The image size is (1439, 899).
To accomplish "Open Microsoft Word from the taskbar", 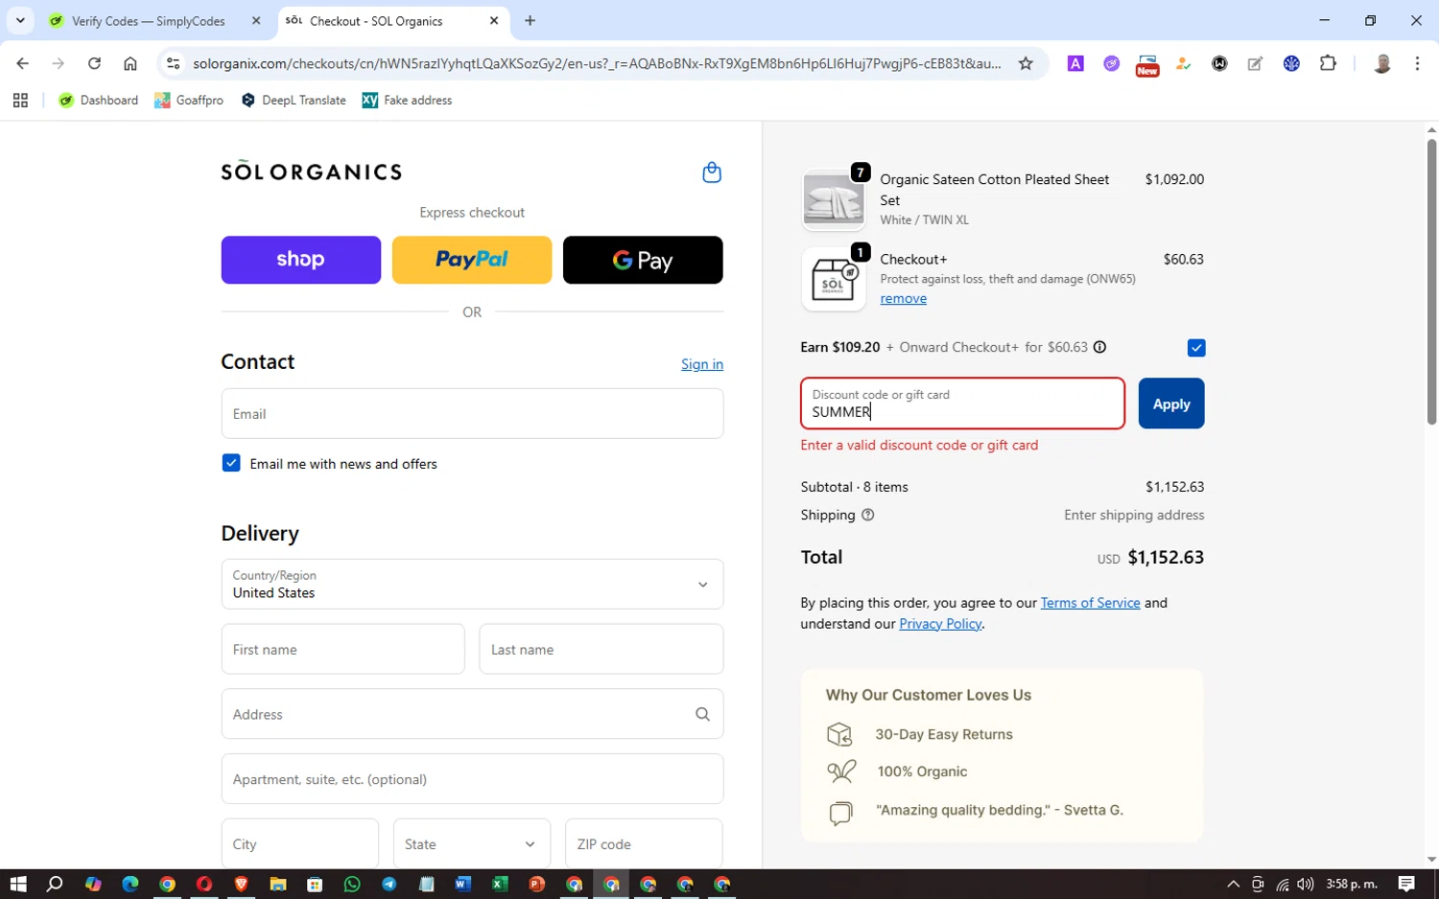I will [x=462, y=884].
